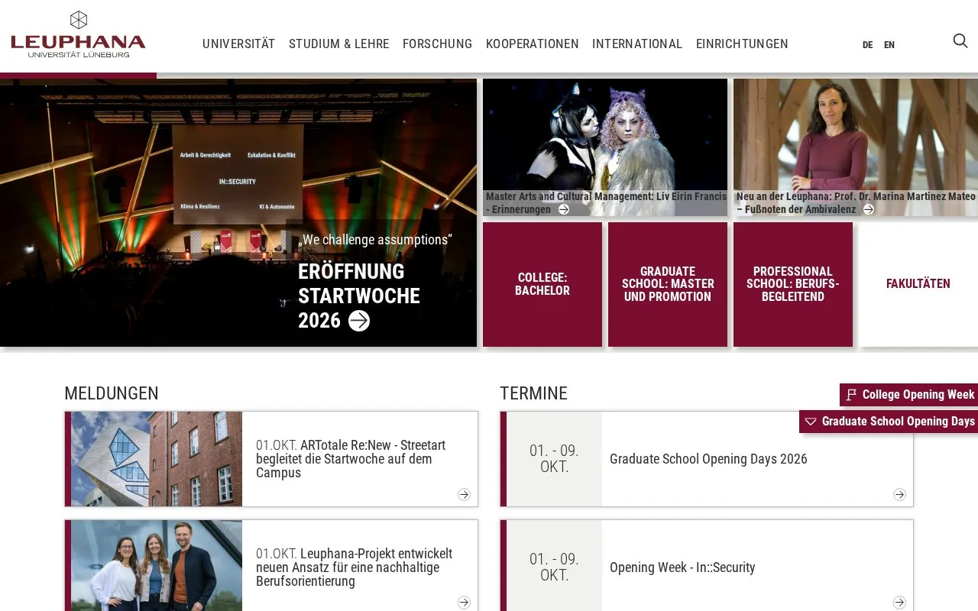
Task: Open the Studium & Lehre menu
Action: (x=339, y=44)
